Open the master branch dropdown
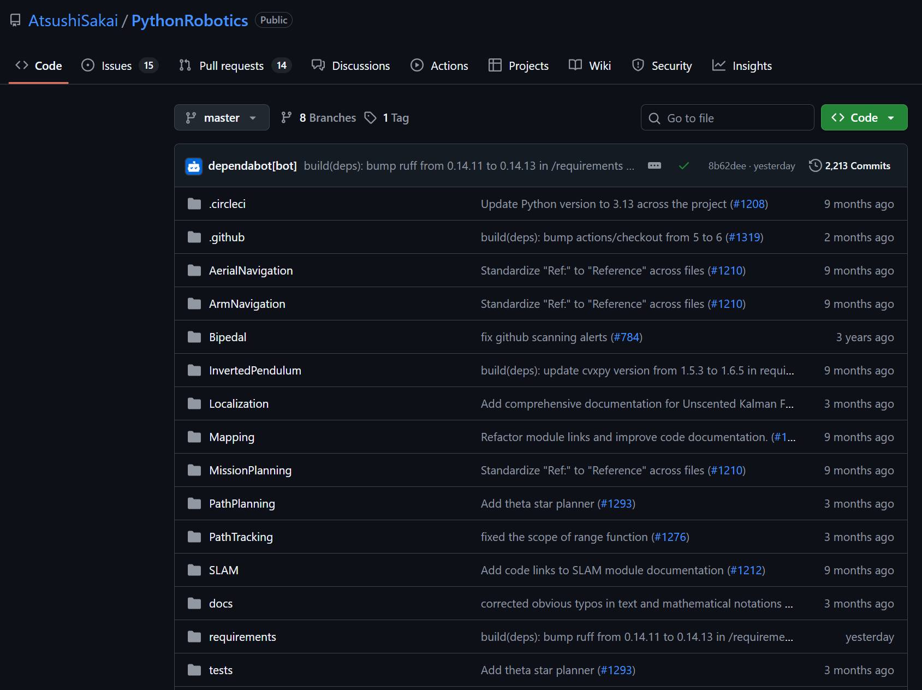The width and height of the screenshot is (922, 690). pos(222,117)
